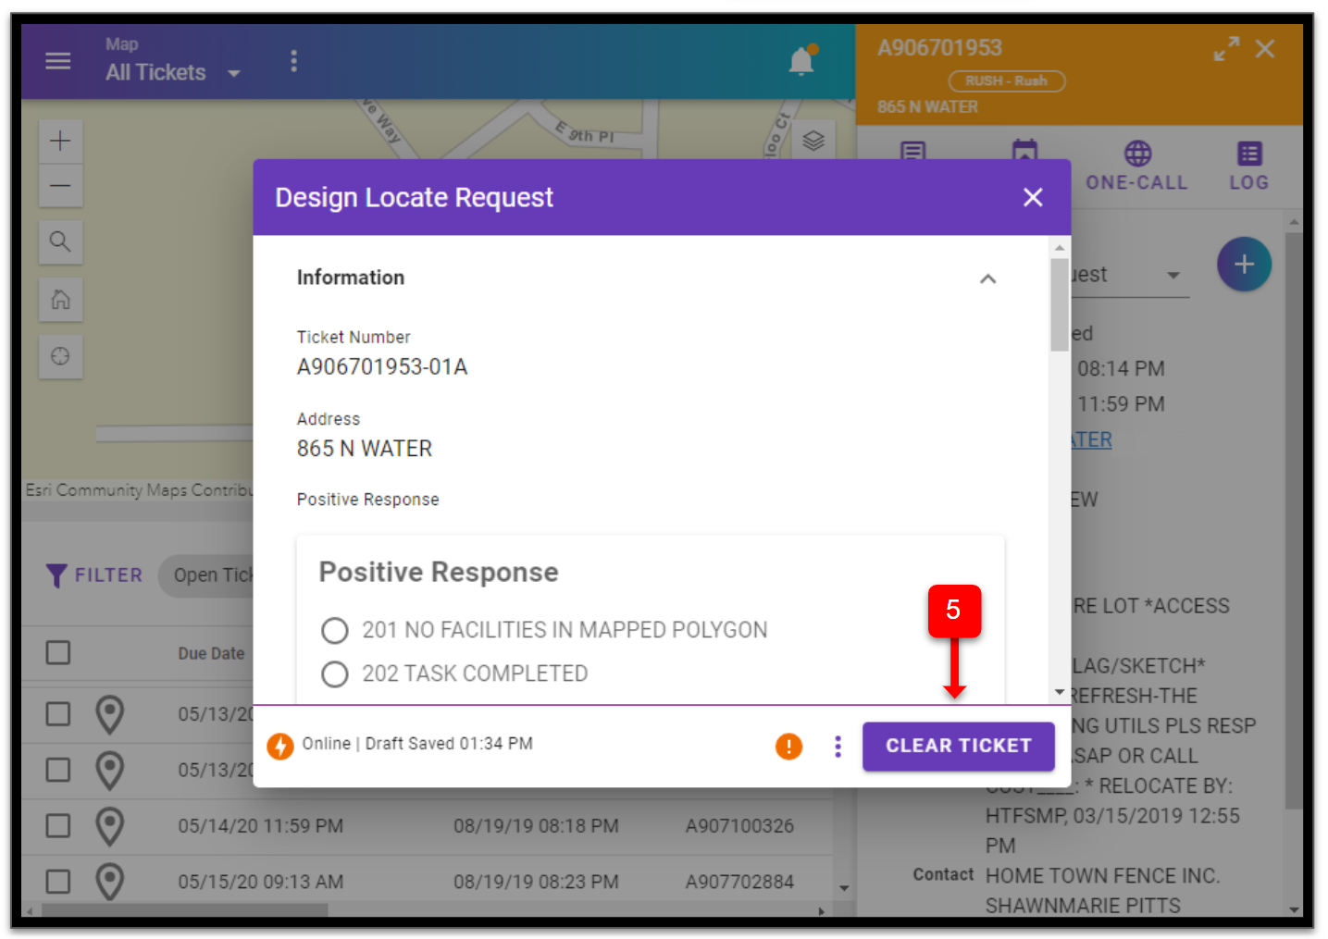Open the request type dropdown in the side panel

coord(1173,274)
